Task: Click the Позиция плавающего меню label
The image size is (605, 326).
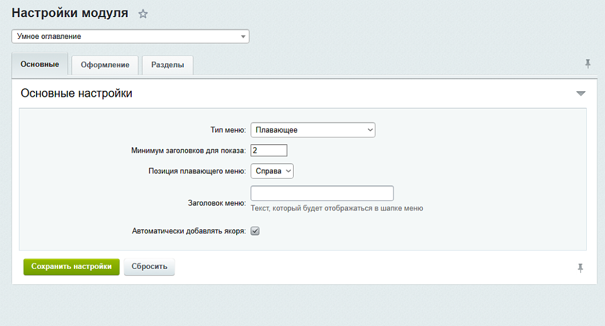Action: [x=197, y=171]
